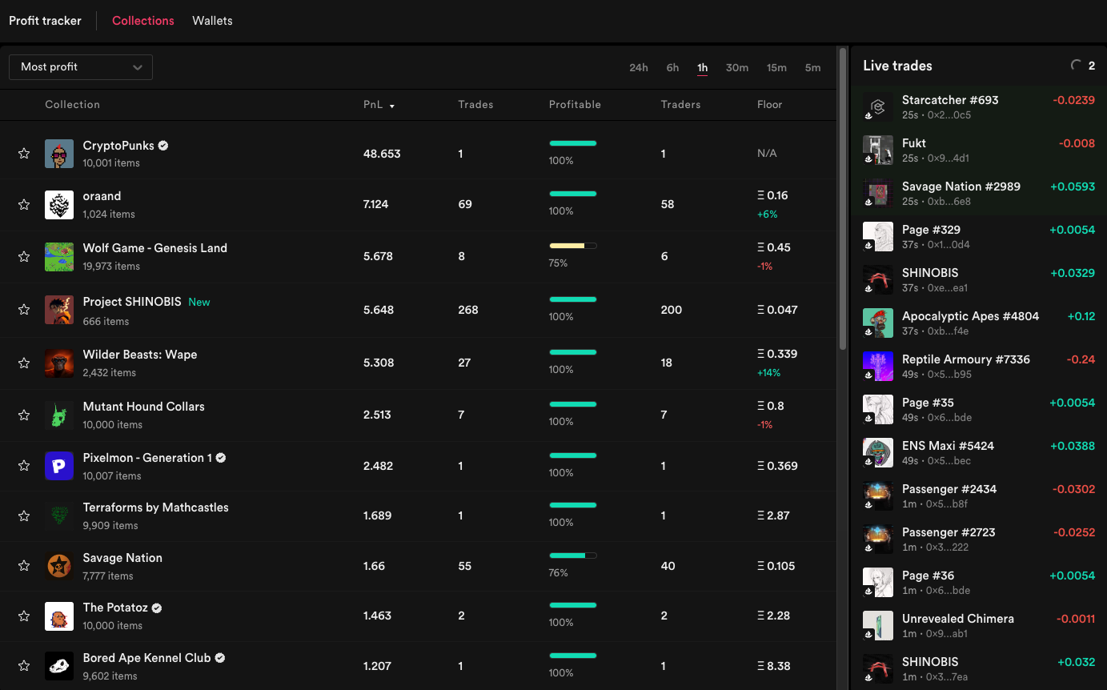Open the oraand collection avatar
Viewport: 1107px width, 690px height.
[59, 205]
